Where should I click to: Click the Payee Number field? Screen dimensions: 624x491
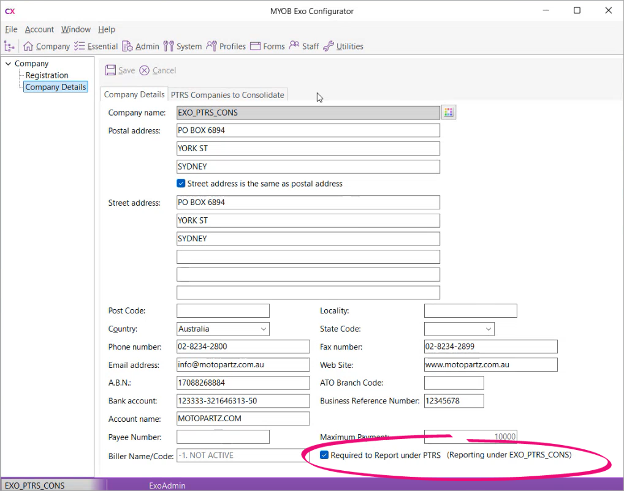click(x=223, y=437)
